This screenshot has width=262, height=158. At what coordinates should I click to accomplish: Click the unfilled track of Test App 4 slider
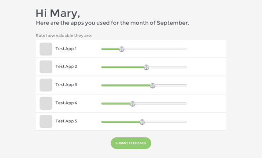pos(161,104)
